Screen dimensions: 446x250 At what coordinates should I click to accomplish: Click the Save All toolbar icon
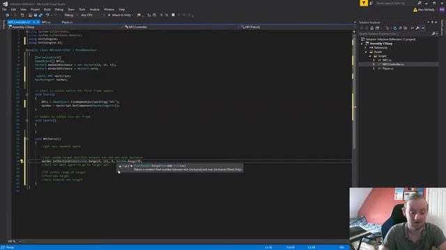click(x=40, y=15)
